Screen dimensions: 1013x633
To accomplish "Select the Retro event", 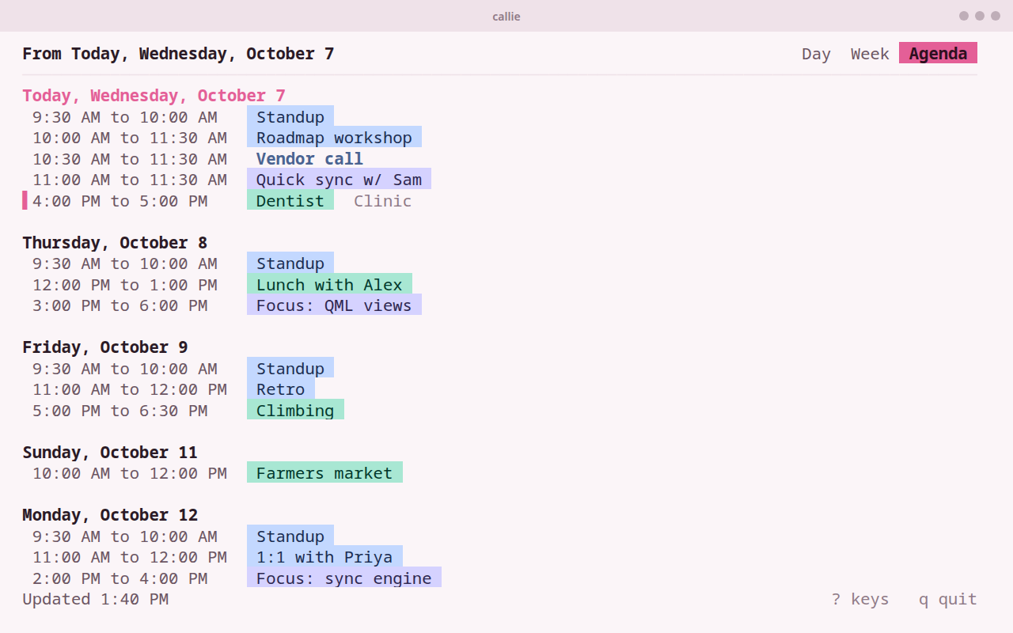I will tap(281, 389).
